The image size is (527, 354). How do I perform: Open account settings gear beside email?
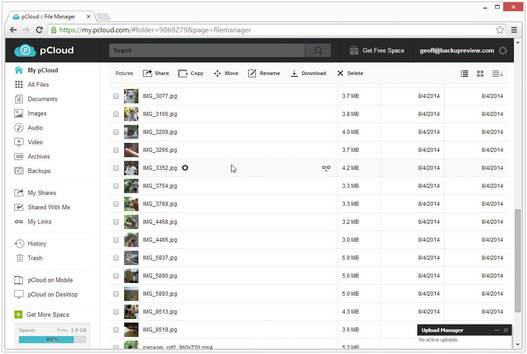(503, 50)
